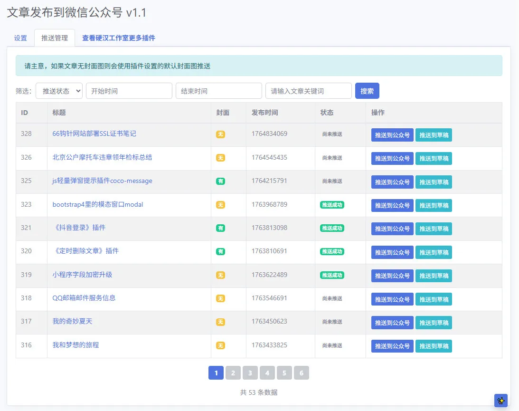Click 尚未推送 status in row 326
This screenshot has width=519, height=411.
[332, 158]
